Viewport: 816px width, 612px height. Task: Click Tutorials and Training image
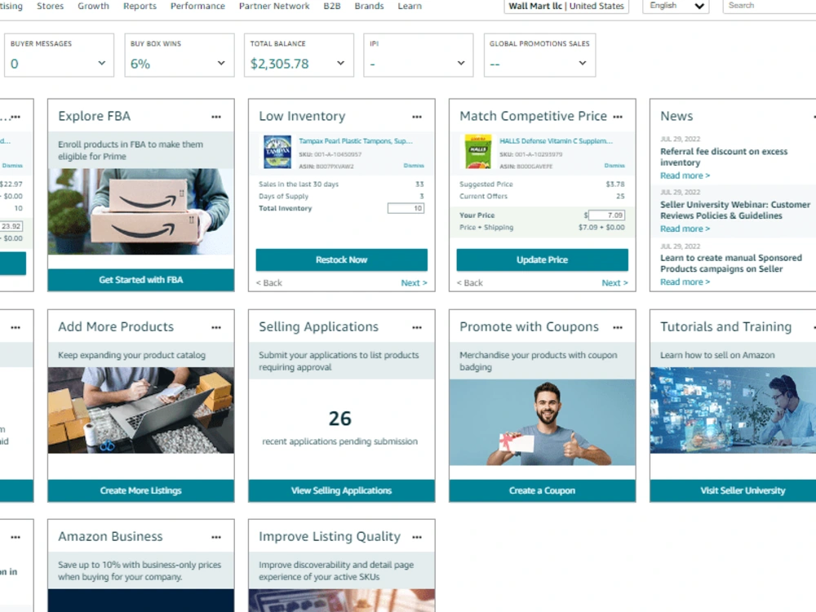click(x=733, y=410)
